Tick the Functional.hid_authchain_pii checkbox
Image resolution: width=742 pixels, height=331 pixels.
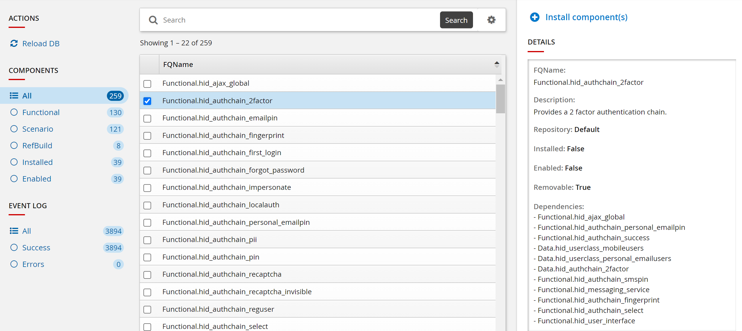coord(147,240)
